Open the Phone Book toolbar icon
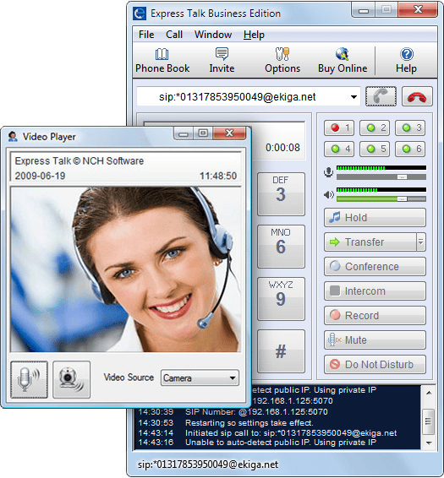 [162, 54]
